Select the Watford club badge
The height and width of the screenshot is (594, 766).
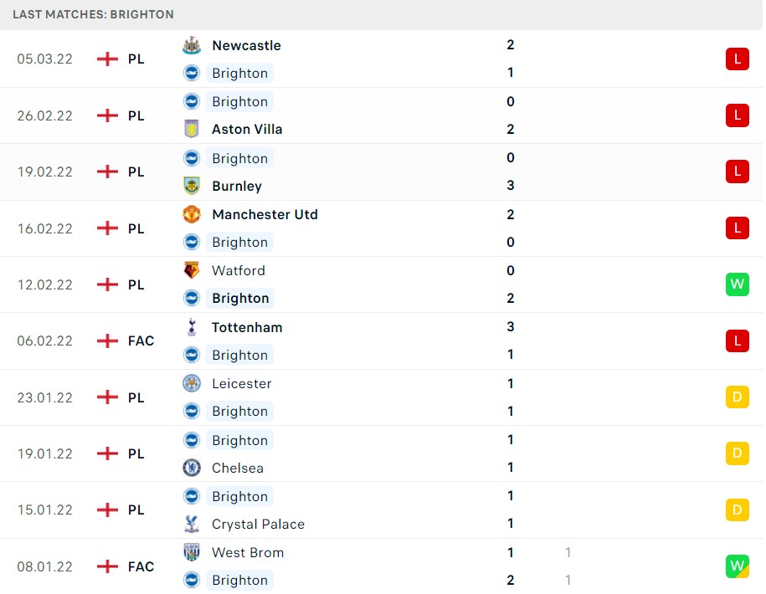[x=192, y=270]
